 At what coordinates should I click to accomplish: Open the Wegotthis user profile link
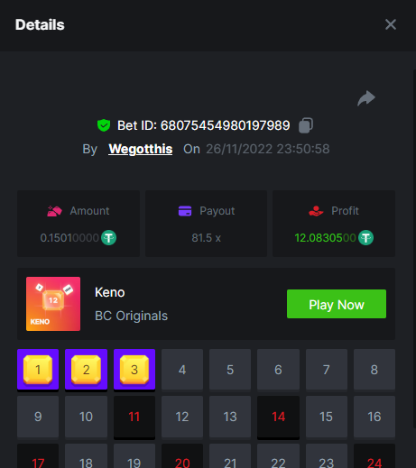point(141,149)
